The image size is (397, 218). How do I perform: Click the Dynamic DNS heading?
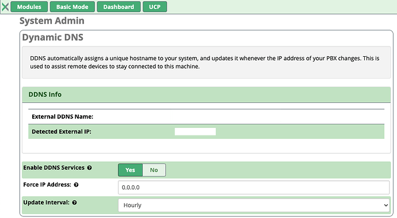click(x=53, y=37)
